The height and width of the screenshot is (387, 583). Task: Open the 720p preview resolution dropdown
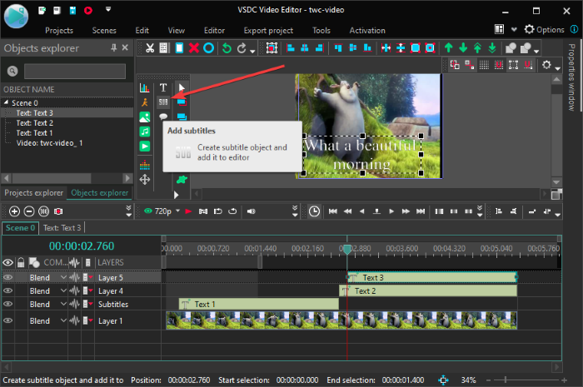(x=163, y=211)
